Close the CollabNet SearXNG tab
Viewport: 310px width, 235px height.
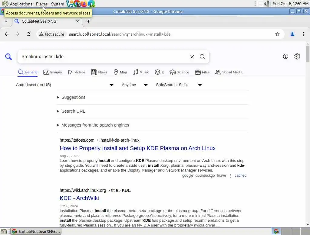77,21
